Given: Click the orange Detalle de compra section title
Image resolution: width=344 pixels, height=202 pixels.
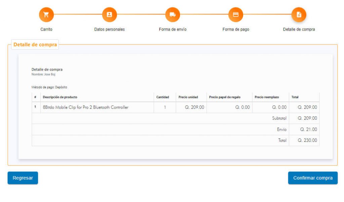Looking at the screenshot, I should tap(35, 45).
